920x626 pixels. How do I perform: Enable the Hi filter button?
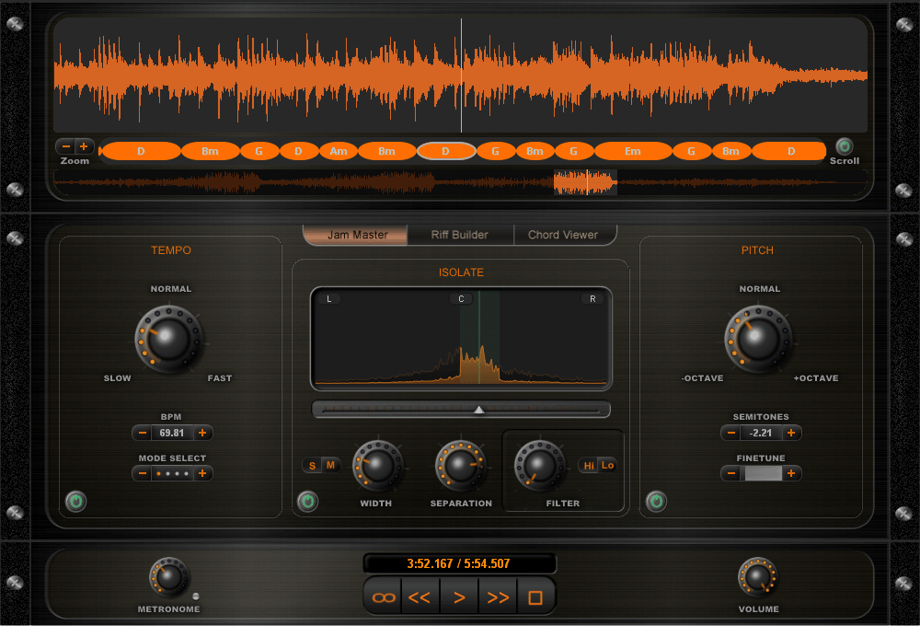click(589, 465)
